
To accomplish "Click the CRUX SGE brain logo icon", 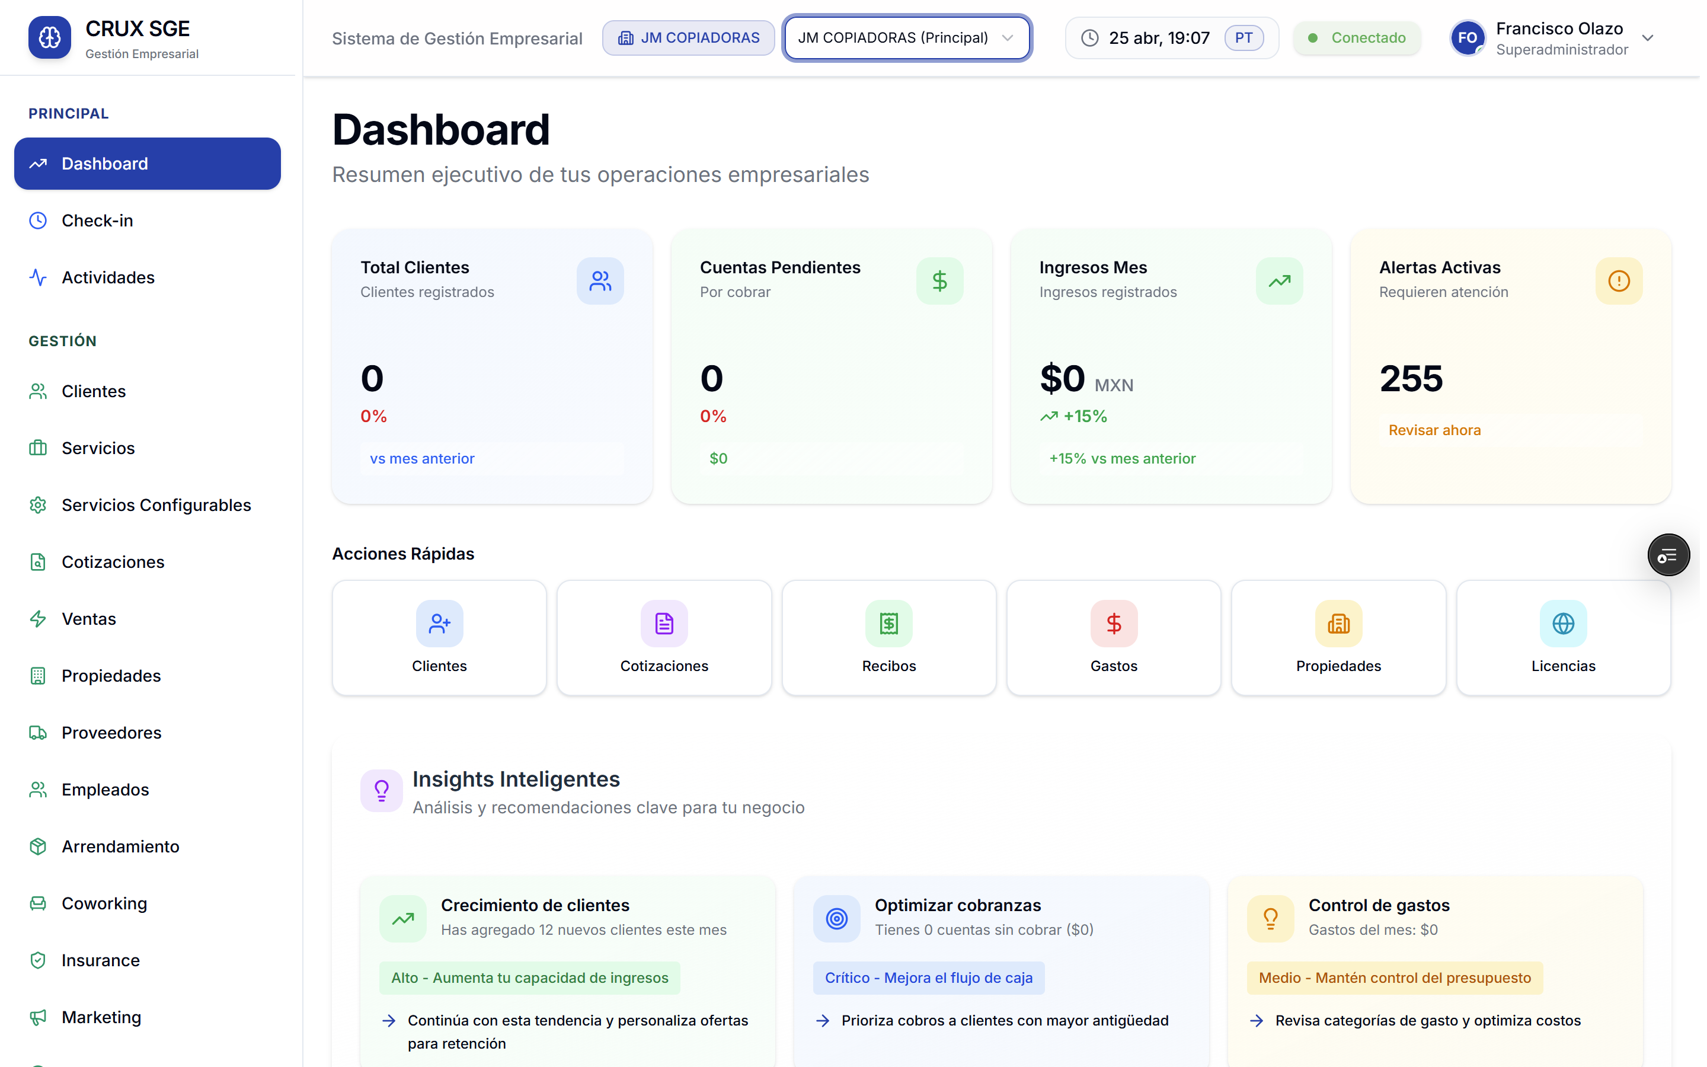I will click(x=49, y=37).
